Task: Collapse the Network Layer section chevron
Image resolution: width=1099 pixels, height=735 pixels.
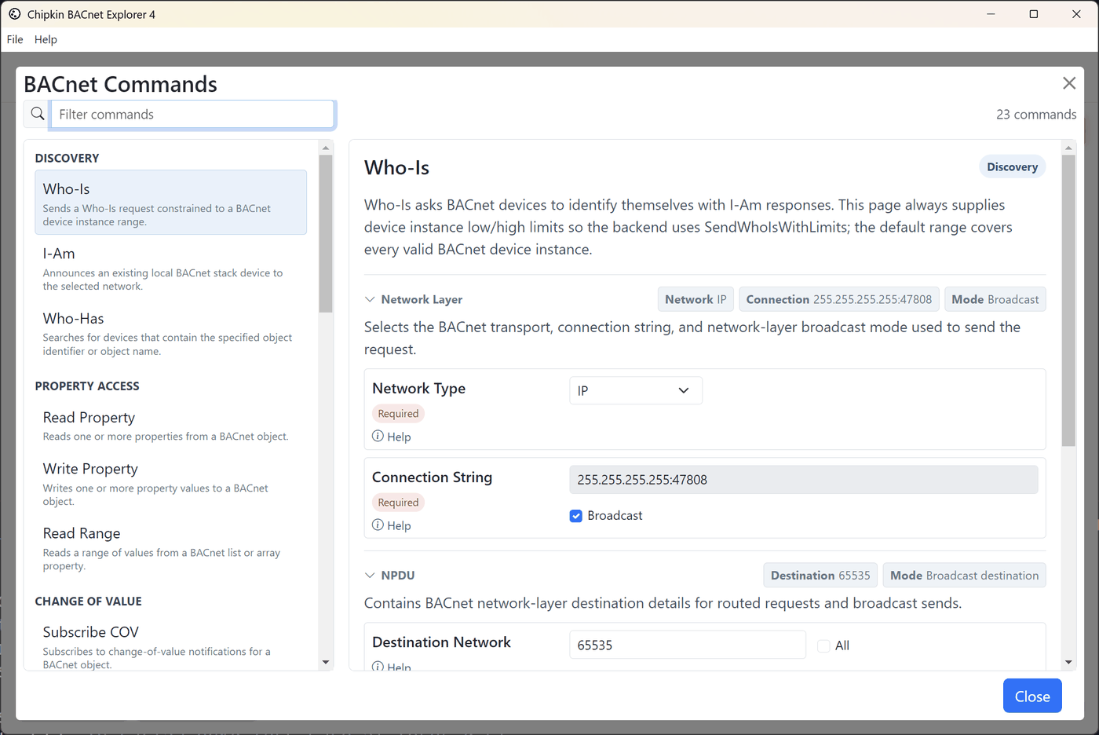Action: [370, 299]
